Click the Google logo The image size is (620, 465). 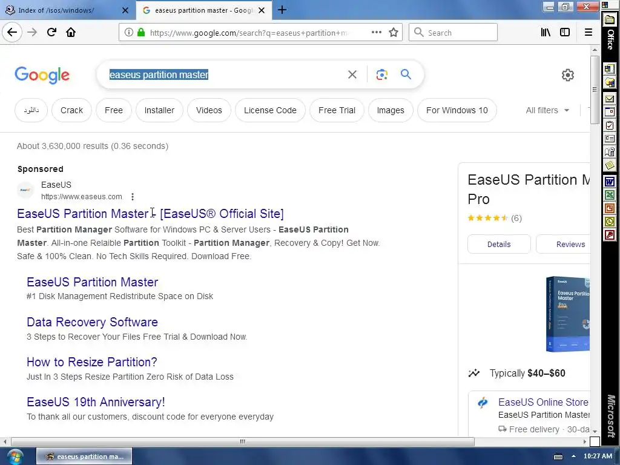point(42,74)
